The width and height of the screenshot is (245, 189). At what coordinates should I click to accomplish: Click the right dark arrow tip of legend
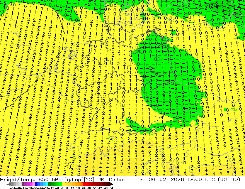click(x=112, y=184)
